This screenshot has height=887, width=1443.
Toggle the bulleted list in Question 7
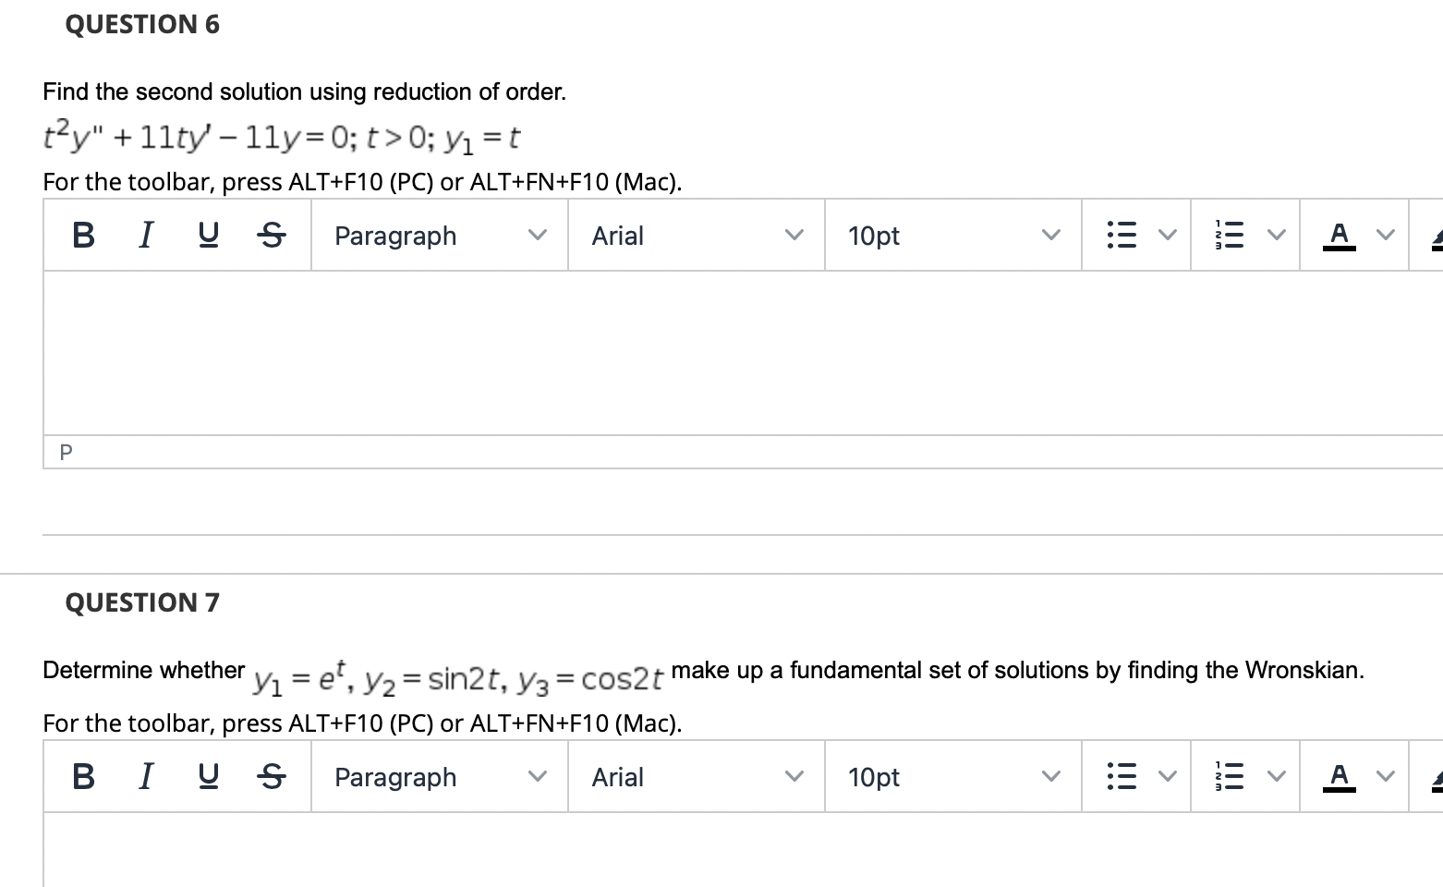tap(1121, 777)
